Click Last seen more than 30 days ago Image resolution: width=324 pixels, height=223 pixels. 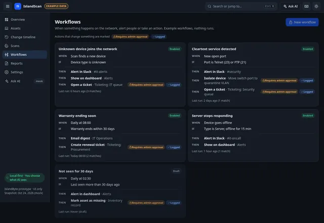95,185
